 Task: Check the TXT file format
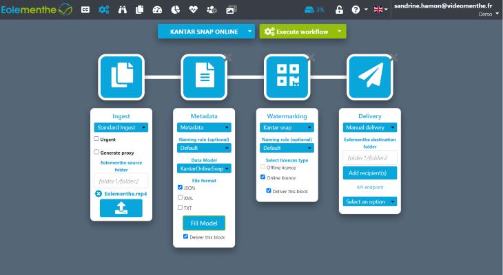pyautogui.click(x=180, y=208)
